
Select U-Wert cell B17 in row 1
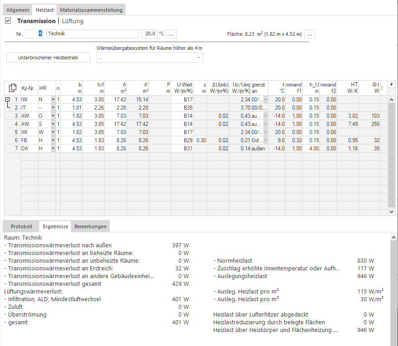[x=182, y=100]
